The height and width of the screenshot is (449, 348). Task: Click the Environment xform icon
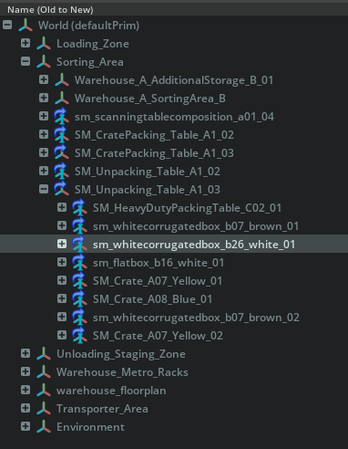44,427
